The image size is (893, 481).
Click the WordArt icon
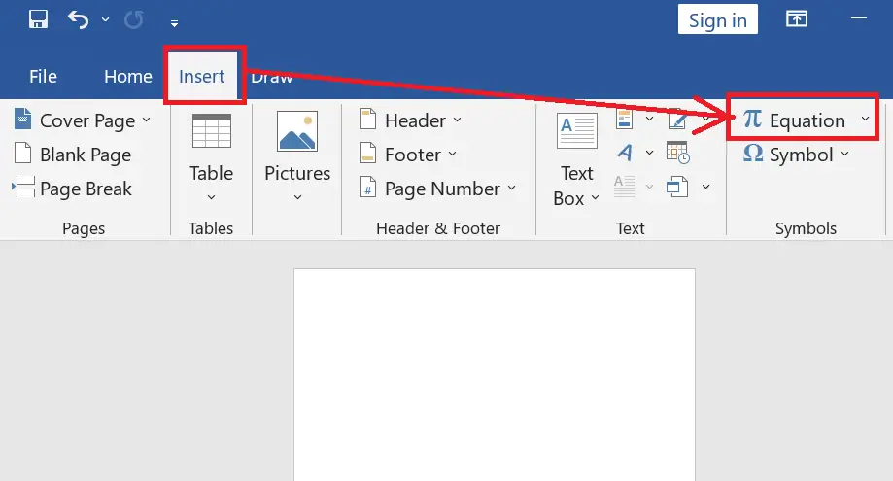[x=625, y=153]
